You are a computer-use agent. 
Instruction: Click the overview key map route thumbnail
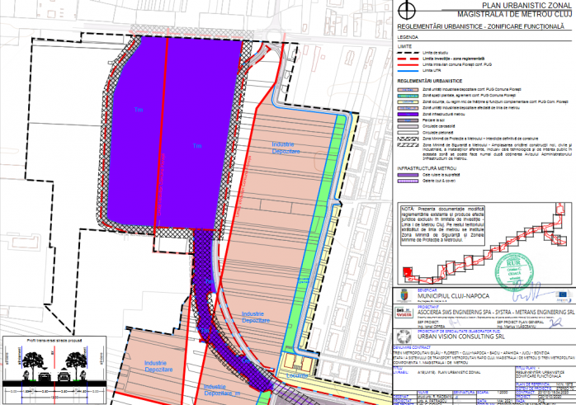pyautogui.click(x=485, y=243)
